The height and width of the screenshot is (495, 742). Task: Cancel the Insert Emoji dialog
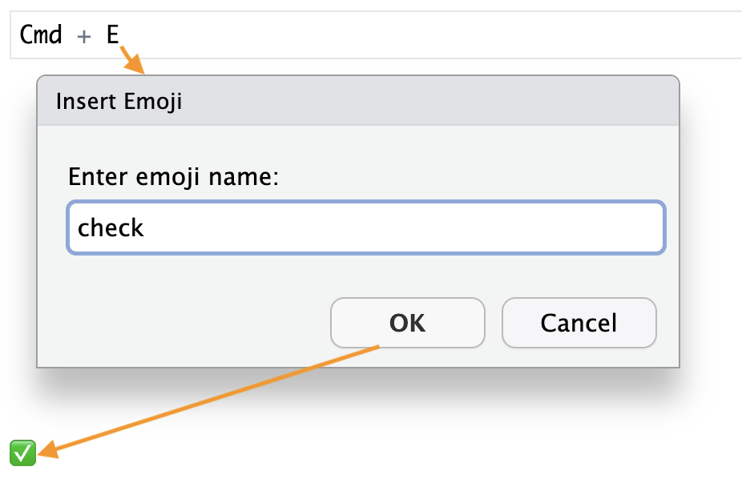pyautogui.click(x=579, y=323)
